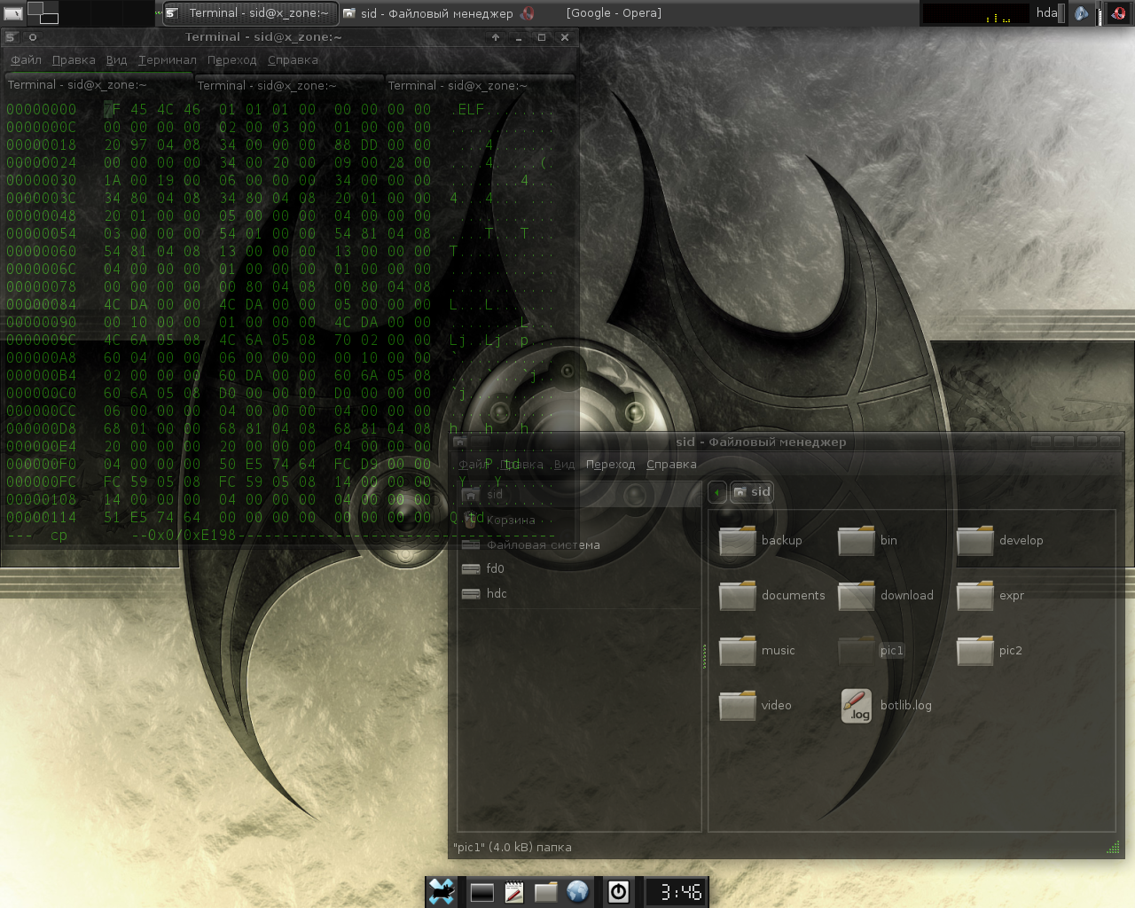Adjust the volume level bar in the top panel
The width and height of the screenshot is (1135, 908).
(1100, 13)
